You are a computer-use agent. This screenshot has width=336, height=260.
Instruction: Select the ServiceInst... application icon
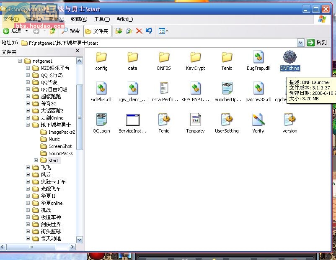pos(133,120)
